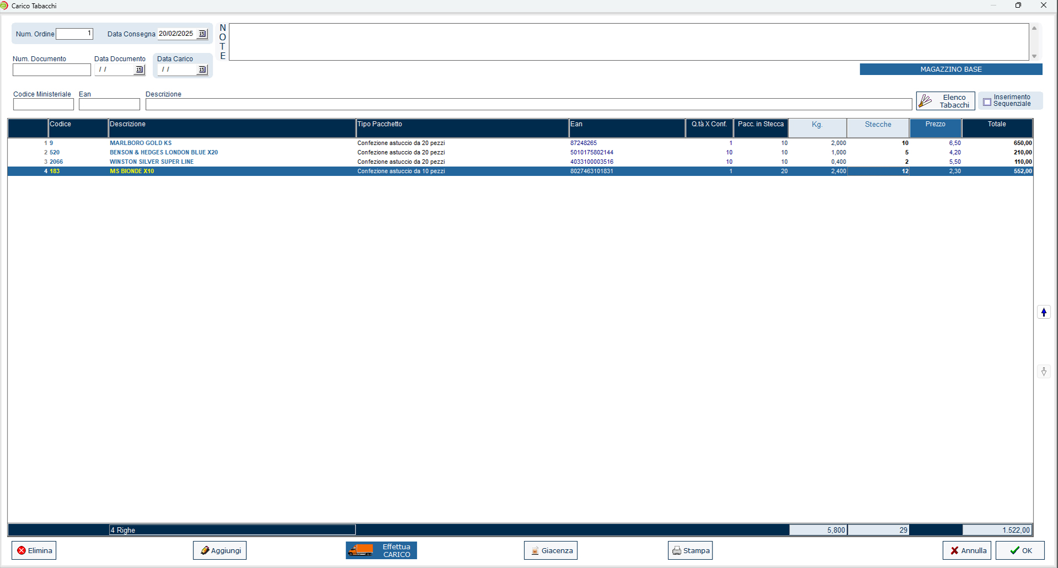Screen dimensions: 1058x568
Task: Open Data Carico calendar picker
Action: point(202,70)
